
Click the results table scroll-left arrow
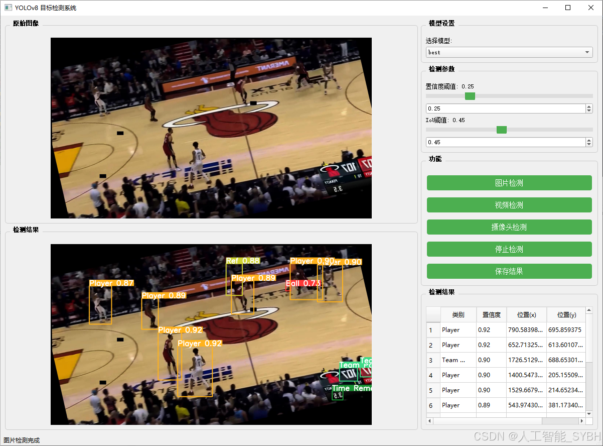(x=430, y=421)
